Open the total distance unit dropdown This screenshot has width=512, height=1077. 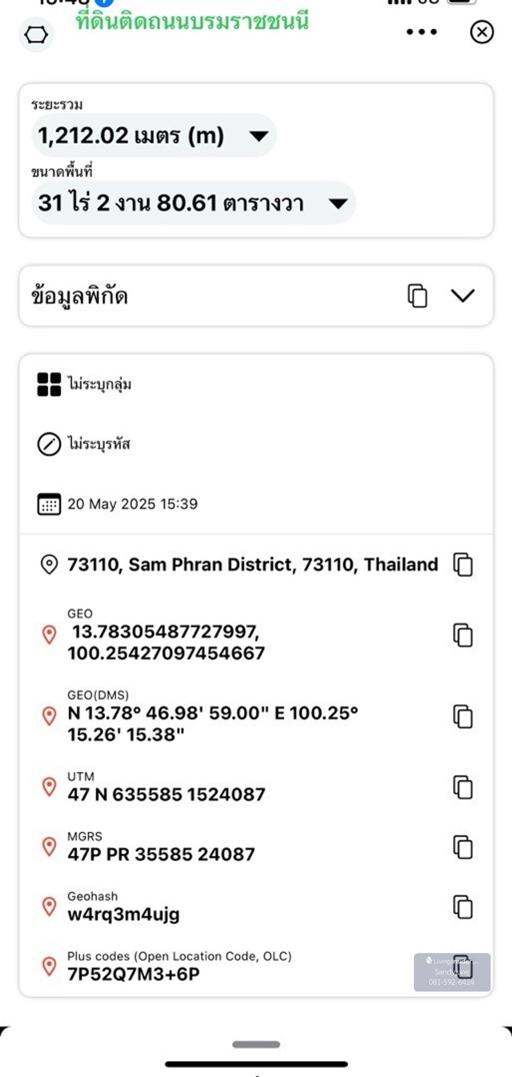(259, 136)
